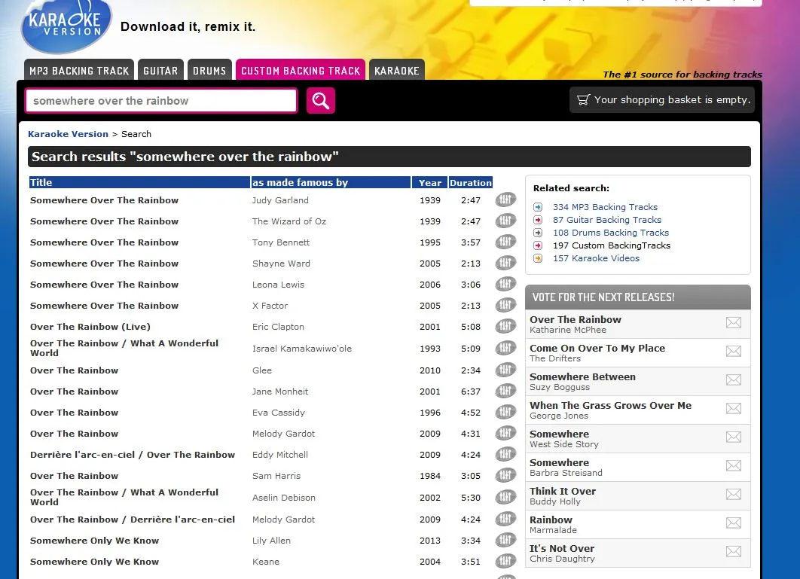Open mixer icon for Lily Allen row
Image resolution: width=800 pixels, height=579 pixels.
click(x=505, y=540)
